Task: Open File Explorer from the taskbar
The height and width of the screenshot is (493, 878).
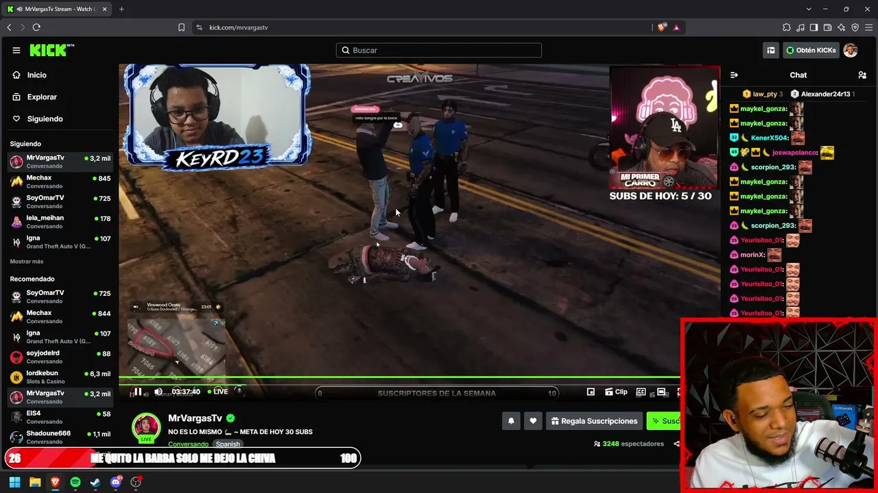Action: click(x=35, y=482)
